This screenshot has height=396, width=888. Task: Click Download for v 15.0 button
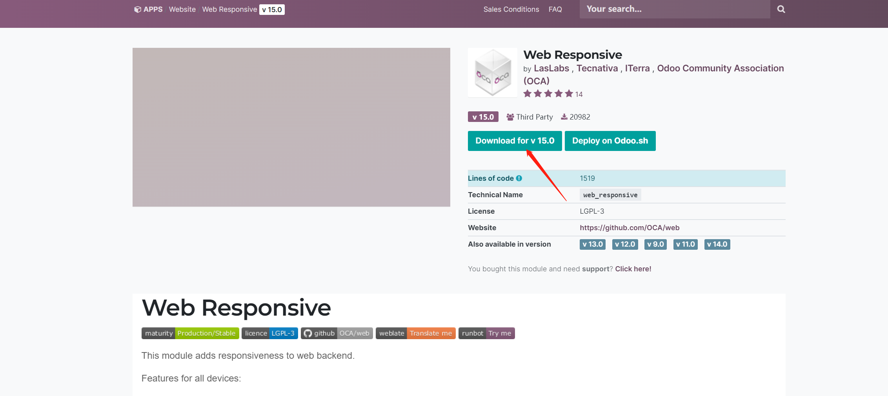(515, 141)
